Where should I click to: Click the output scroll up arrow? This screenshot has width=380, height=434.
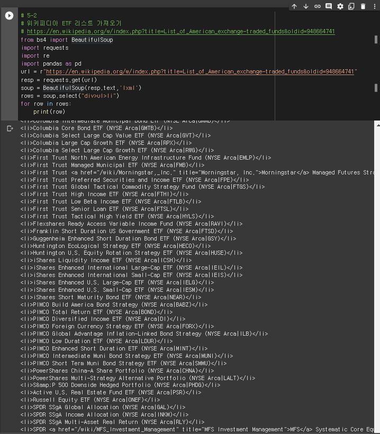(x=378, y=125)
